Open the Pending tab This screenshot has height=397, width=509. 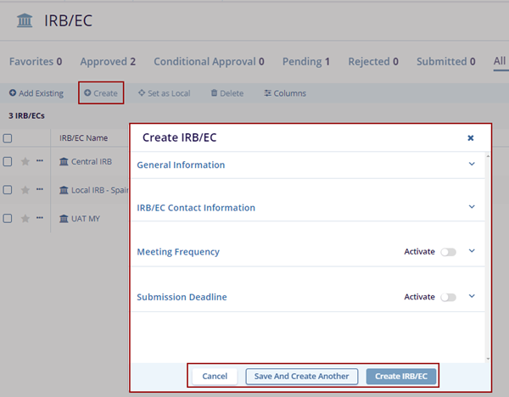click(305, 61)
